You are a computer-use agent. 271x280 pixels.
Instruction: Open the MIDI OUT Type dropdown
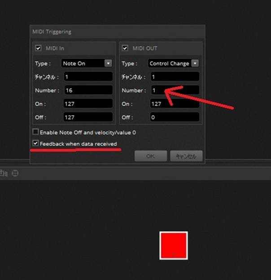tap(174, 63)
